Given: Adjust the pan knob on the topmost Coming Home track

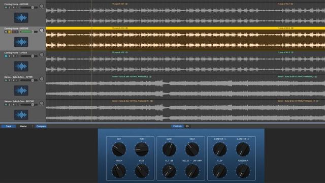Looking at the screenshot, I should click(x=42, y=6).
